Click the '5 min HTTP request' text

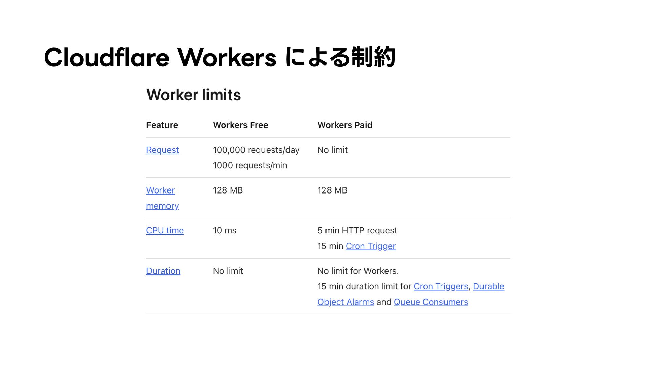coord(357,231)
